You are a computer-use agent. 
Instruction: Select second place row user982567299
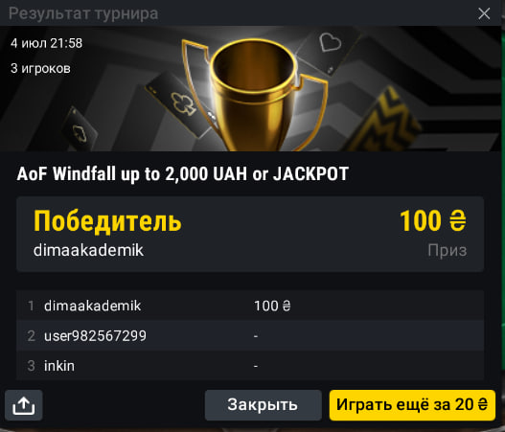coord(250,336)
